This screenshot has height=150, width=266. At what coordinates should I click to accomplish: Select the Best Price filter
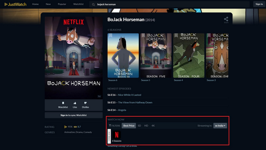(129, 125)
